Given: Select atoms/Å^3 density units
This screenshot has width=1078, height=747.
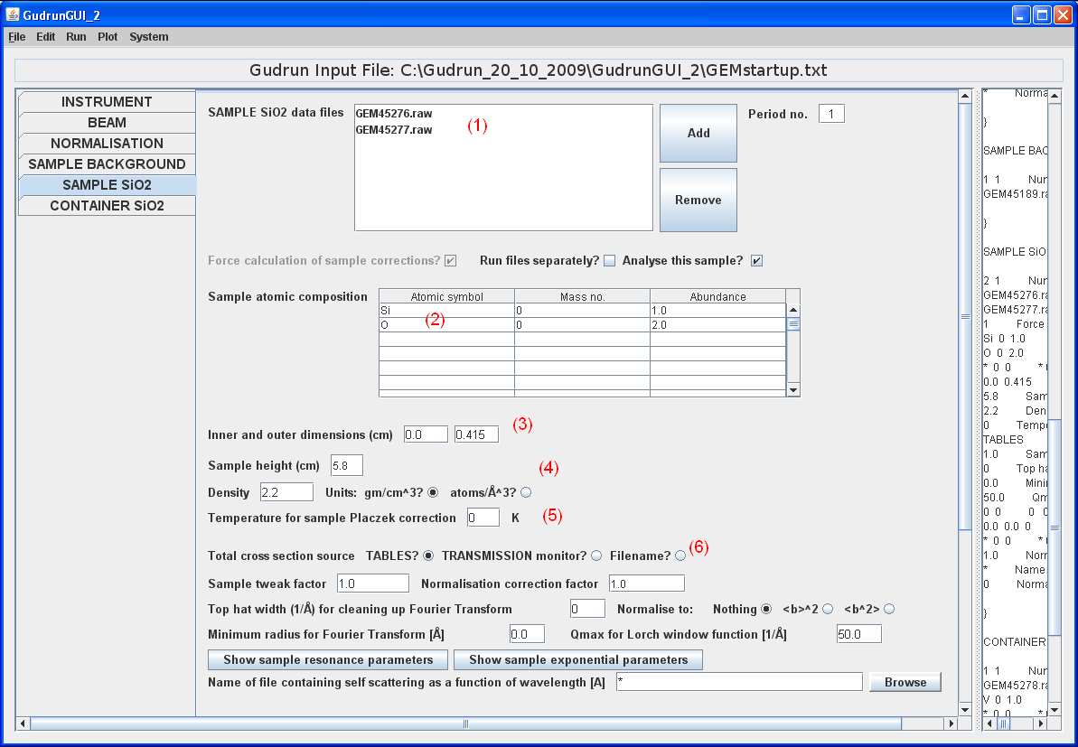Looking at the screenshot, I should [526, 492].
